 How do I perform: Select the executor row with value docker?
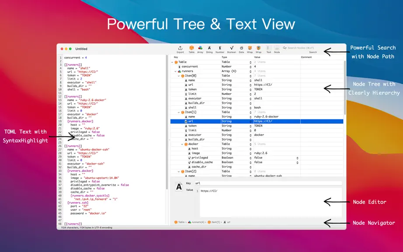[x=257, y=135]
